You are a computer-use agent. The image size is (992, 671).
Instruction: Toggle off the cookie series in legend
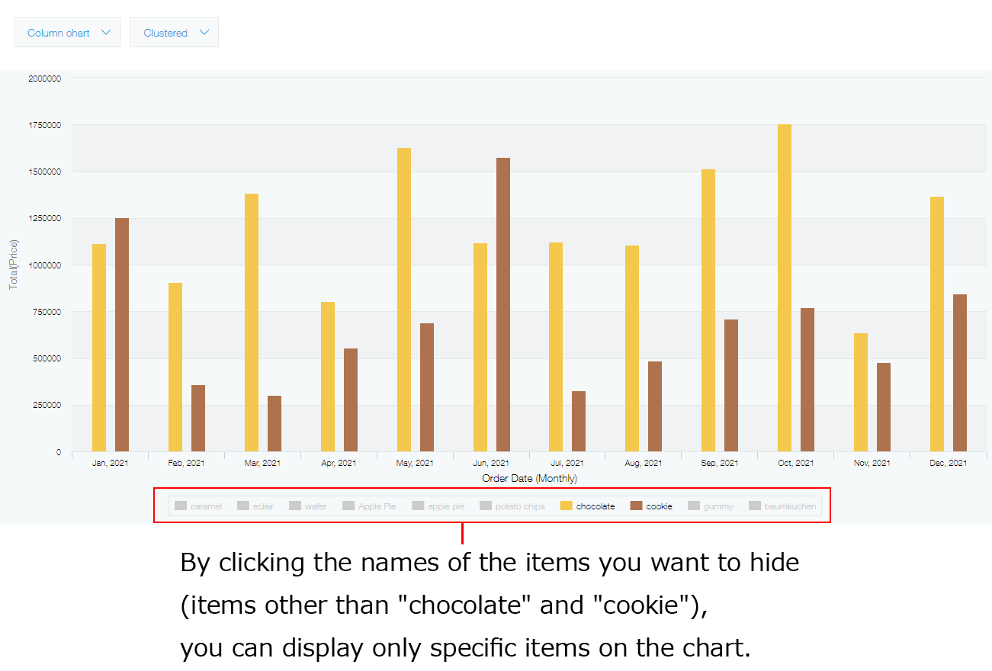[659, 506]
